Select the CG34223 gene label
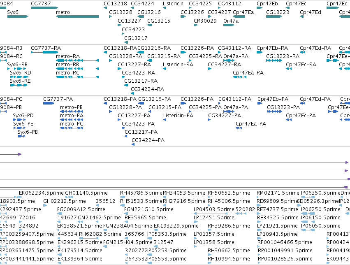 coord(133,30)
